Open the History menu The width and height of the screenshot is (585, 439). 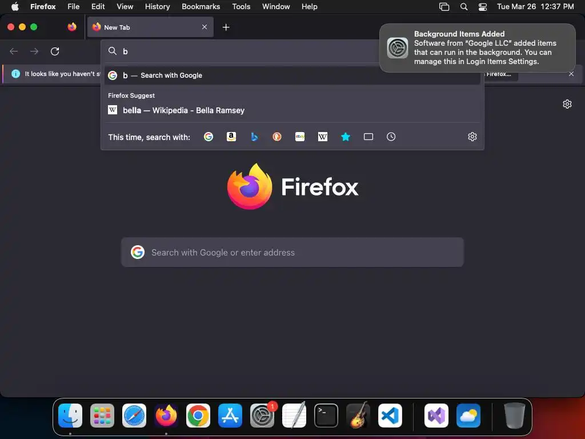pyautogui.click(x=157, y=6)
